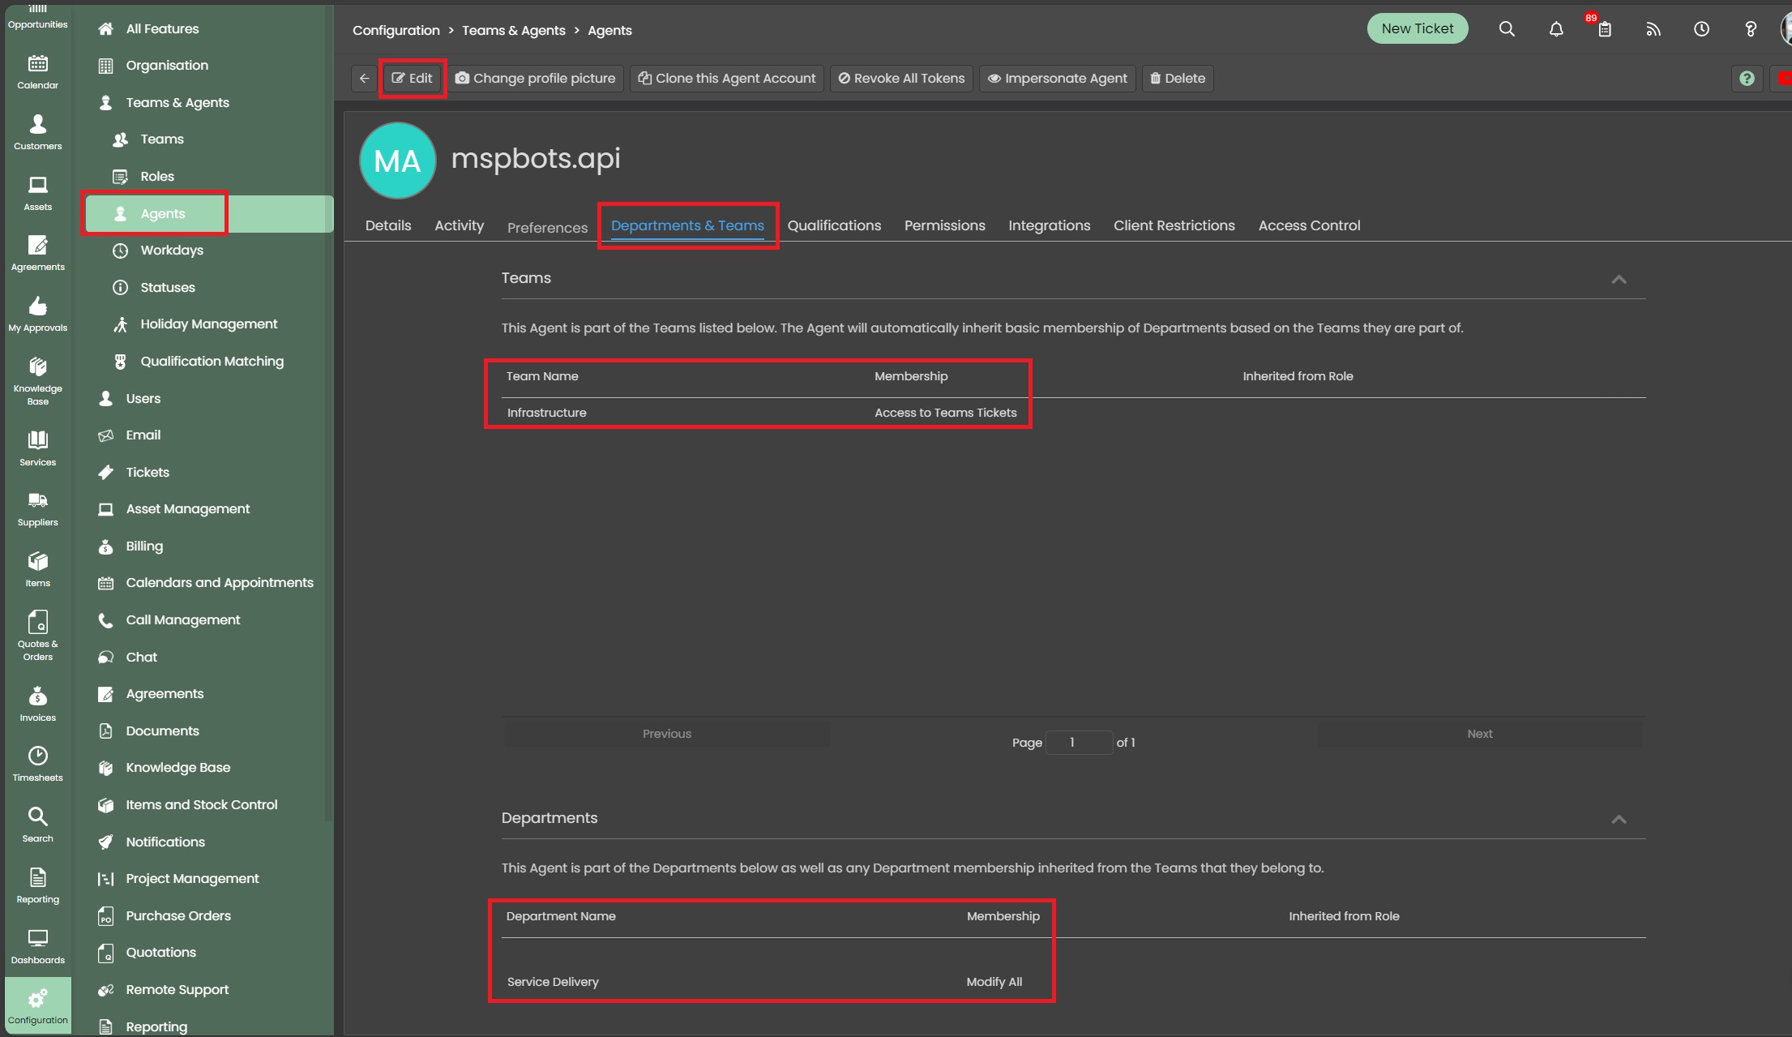Viewport: 1792px width, 1037px height.
Task: Open the search magnifier icon in top bar
Action: tap(1507, 29)
